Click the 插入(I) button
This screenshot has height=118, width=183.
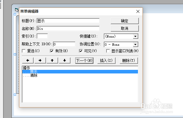106,61
